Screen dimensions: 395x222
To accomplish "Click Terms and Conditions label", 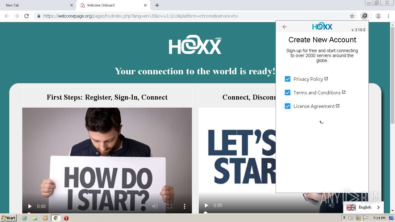I will (317, 93).
